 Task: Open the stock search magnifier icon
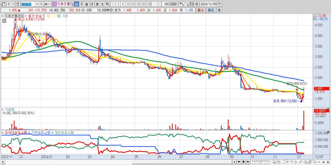tap(41, 4)
